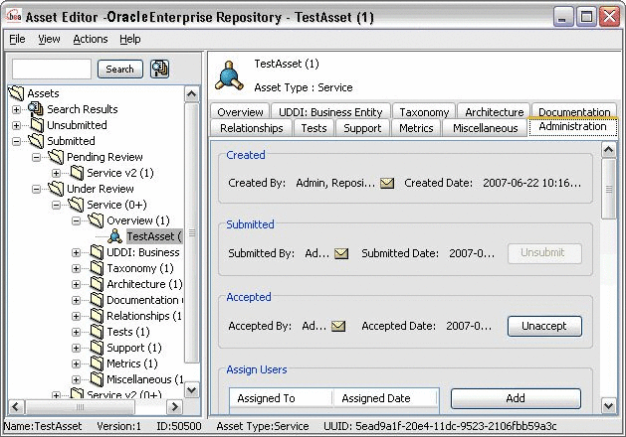Image resolution: width=626 pixels, height=437 pixels.
Task: Expand the Miscellaneous tree node
Action: pyautogui.click(x=77, y=380)
